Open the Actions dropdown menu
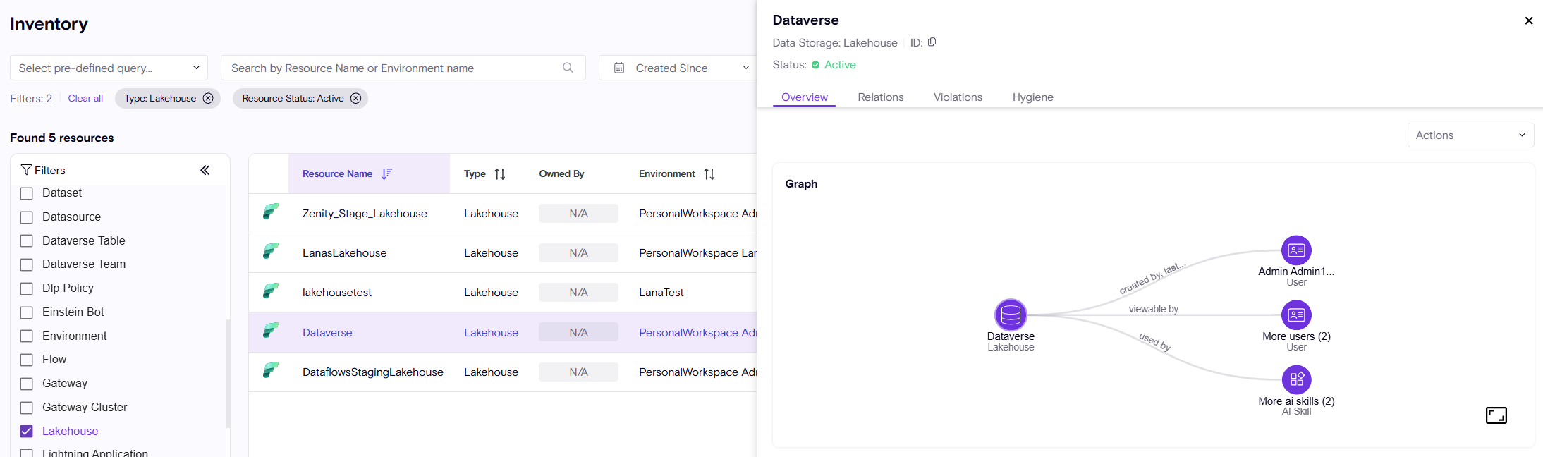This screenshot has width=1543, height=457. pos(1470,135)
